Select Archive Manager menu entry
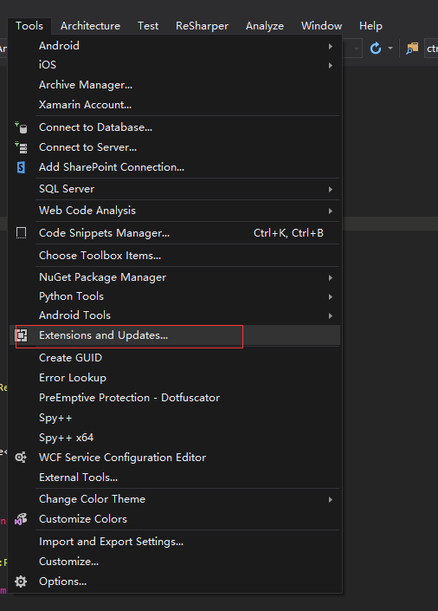 pyautogui.click(x=175, y=85)
